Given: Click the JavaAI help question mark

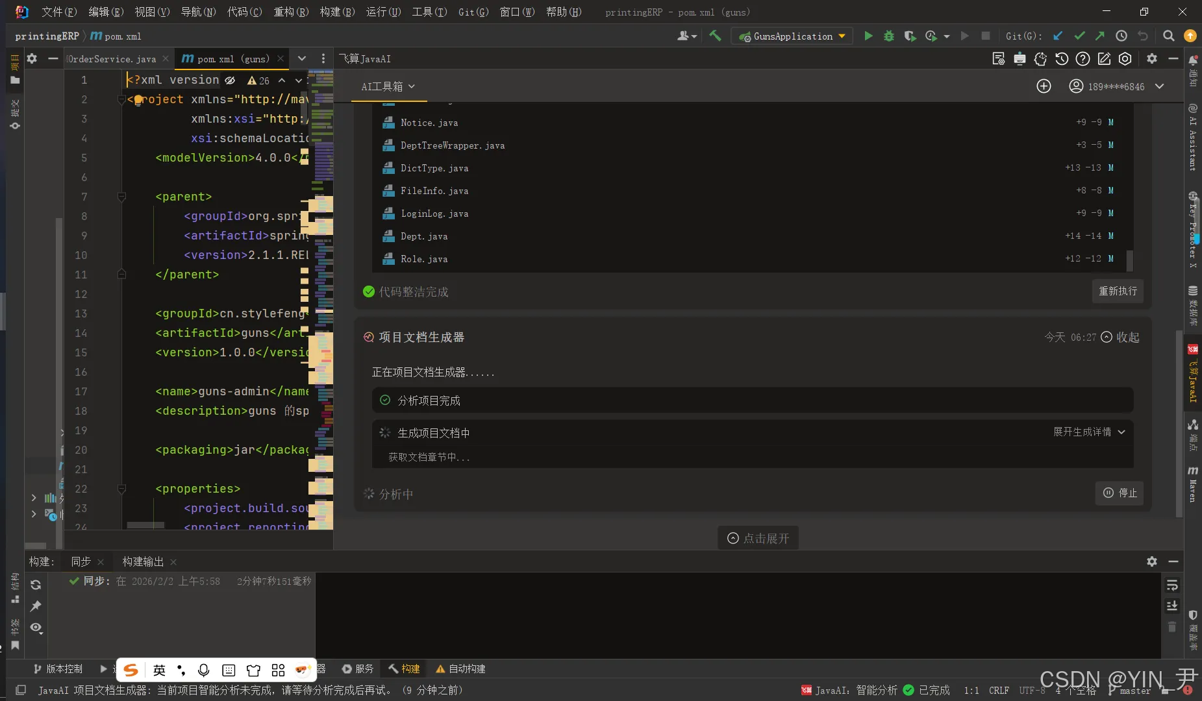Looking at the screenshot, I should pos(1083,59).
